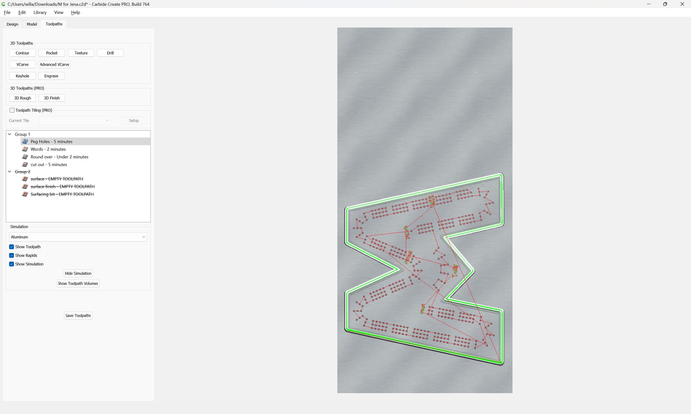The height and width of the screenshot is (414, 691).
Task: Switch to the Design tab
Action: coord(12,24)
